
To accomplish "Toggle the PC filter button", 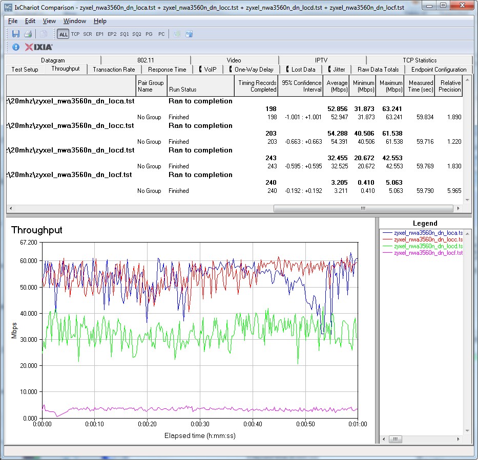I will click(x=161, y=34).
